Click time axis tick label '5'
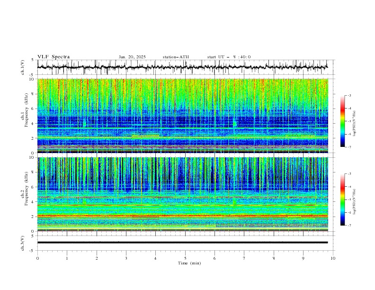375x290 pixels. pyautogui.click(x=185, y=258)
